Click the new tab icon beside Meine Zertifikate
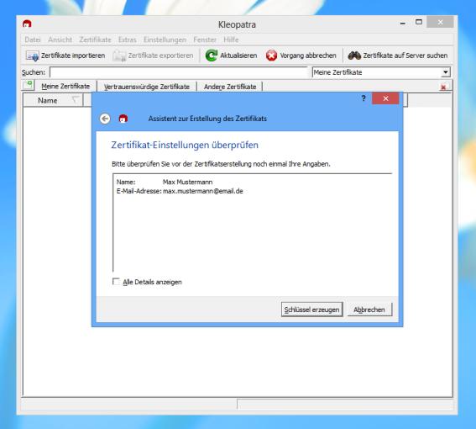 [x=29, y=85]
